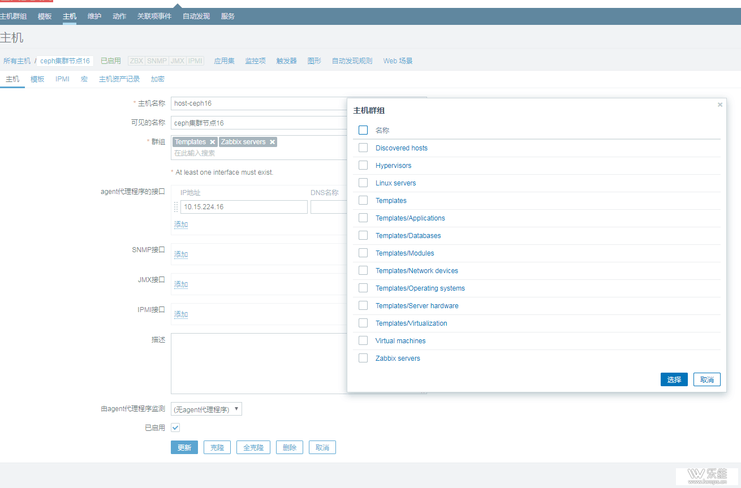This screenshot has height=488, width=741.
Task: Tick the Virtual machines checkbox
Action: click(363, 340)
